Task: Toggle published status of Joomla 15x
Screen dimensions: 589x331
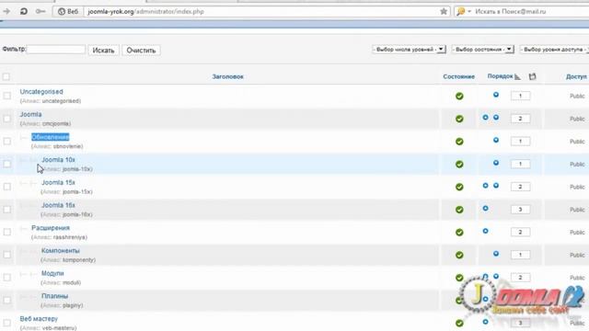Action: (x=459, y=187)
